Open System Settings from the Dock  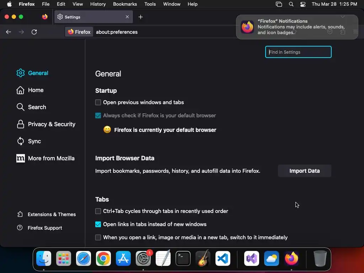pos(143,258)
